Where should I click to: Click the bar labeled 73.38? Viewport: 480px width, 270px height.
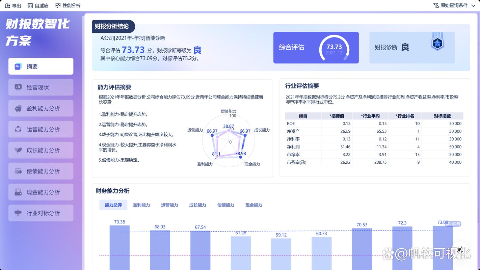click(119, 248)
